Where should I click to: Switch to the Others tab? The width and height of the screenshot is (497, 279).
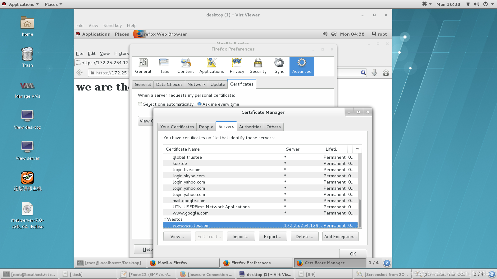pos(273,127)
